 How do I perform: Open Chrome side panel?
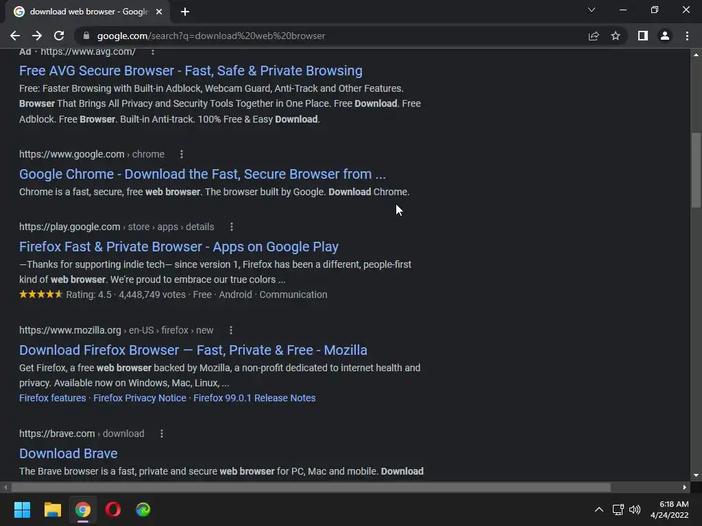coord(643,36)
